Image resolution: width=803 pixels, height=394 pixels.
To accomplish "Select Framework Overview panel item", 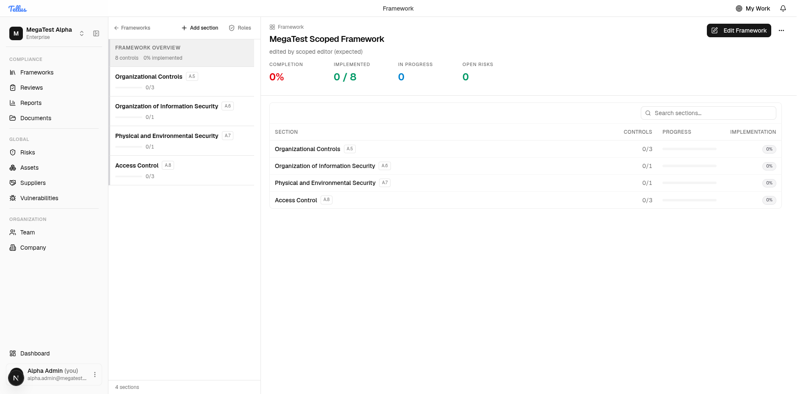I will [182, 53].
